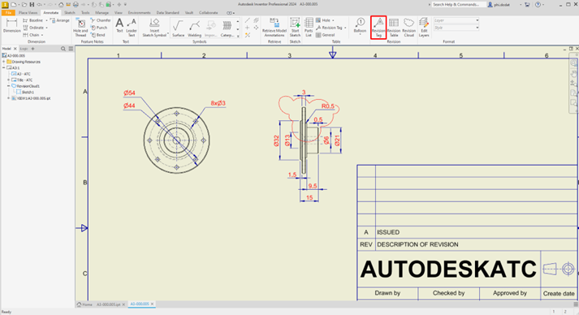Select the Chain dimension tool

click(x=32, y=35)
